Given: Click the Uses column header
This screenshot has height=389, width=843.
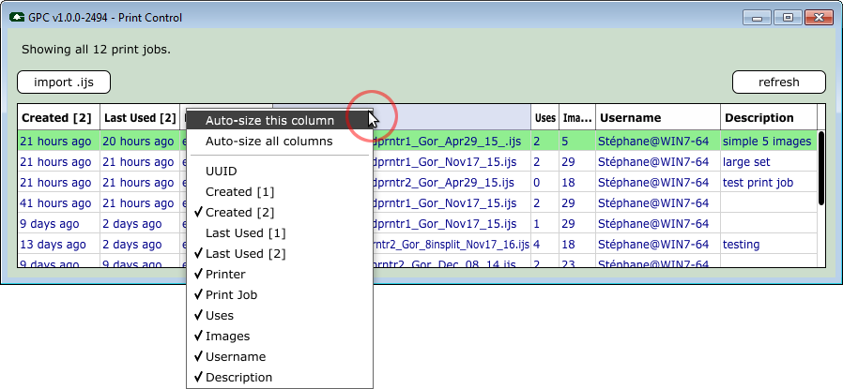Looking at the screenshot, I should pyautogui.click(x=544, y=118).
